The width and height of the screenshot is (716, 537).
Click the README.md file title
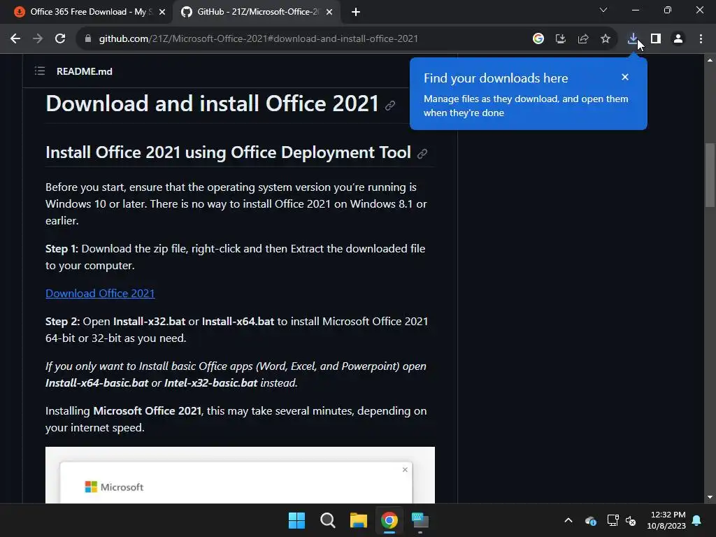pos(85,71)
